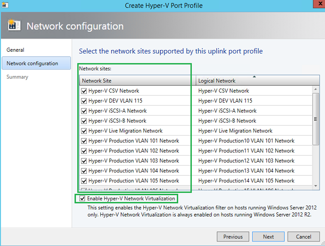Toggle Hyper-V iSCSI-B Network checkbox
This screenshot has width=325, height=246.
pos(84,121)
